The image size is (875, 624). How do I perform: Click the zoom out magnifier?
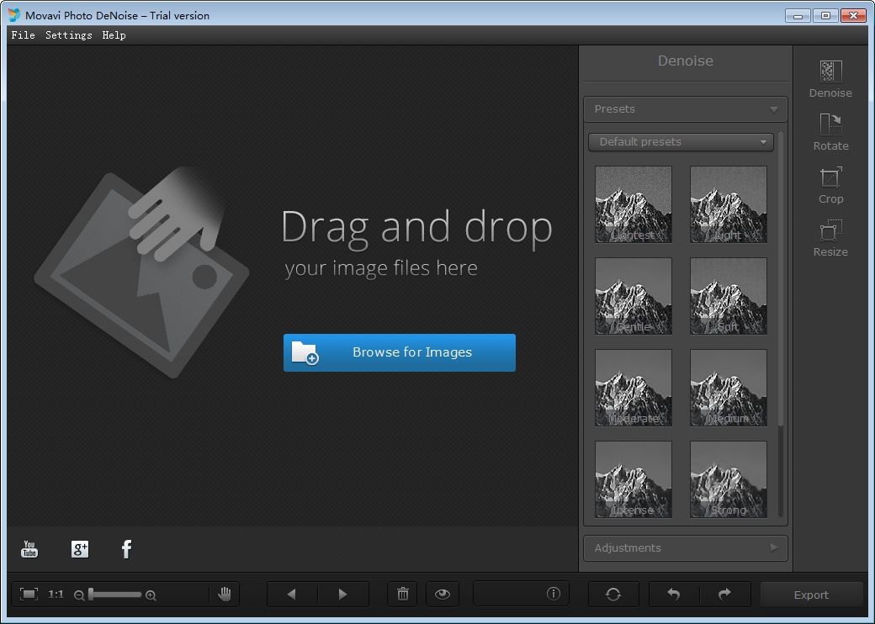tap(79, 595)
